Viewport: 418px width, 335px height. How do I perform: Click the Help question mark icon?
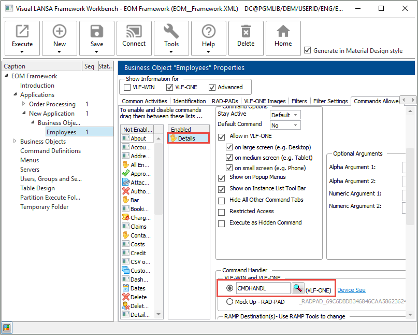pyautogui.click(x=208, y=31)
